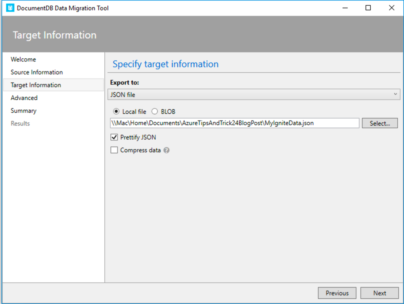Viewport: 404px width, 304px height.
Task: Uncheck the Prettify JSON checkbox
Action: tap(114, 137)
